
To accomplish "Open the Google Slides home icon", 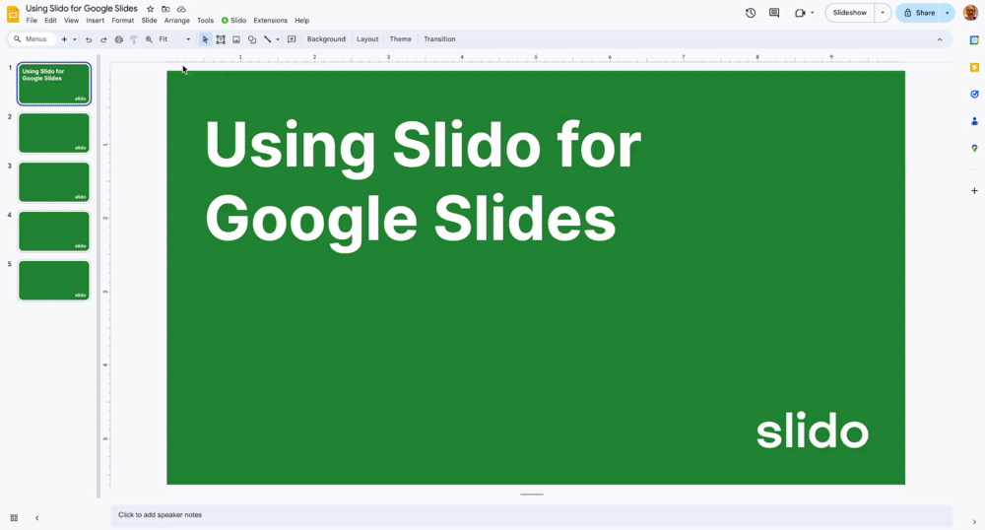I will click(x=13, y=14).
